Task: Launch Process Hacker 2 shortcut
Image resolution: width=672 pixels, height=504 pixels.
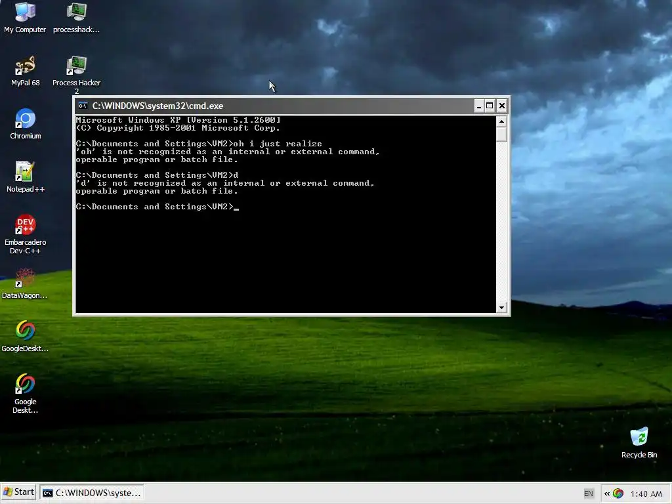Action: coord(76,75)
